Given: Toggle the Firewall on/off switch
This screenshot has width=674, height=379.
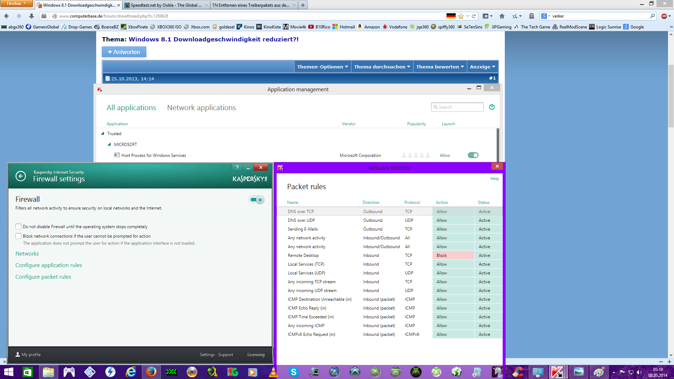Looking at the screenshot, I should 257,200.
